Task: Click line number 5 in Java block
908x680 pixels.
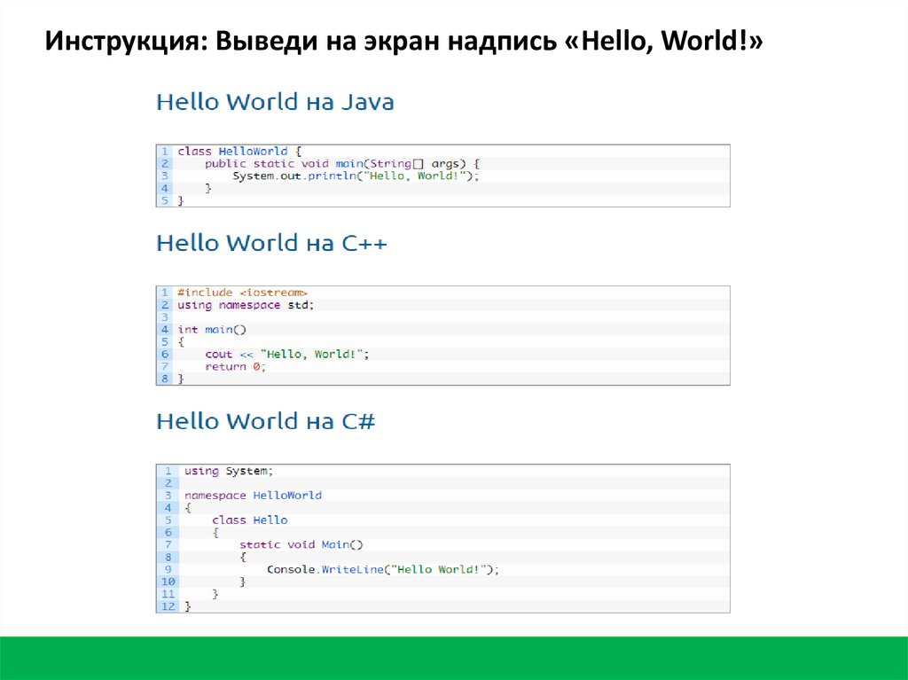Action: (x=164, y=200)
